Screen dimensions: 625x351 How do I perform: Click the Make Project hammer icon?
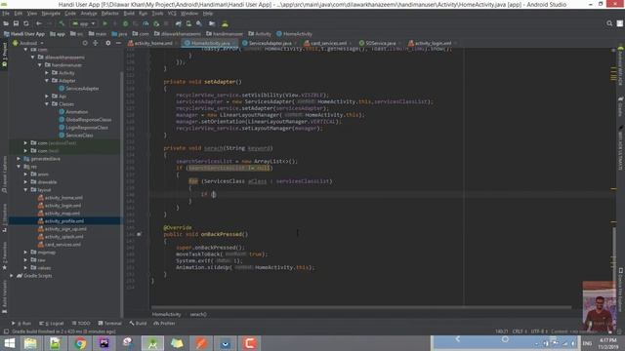coord(62,23)
